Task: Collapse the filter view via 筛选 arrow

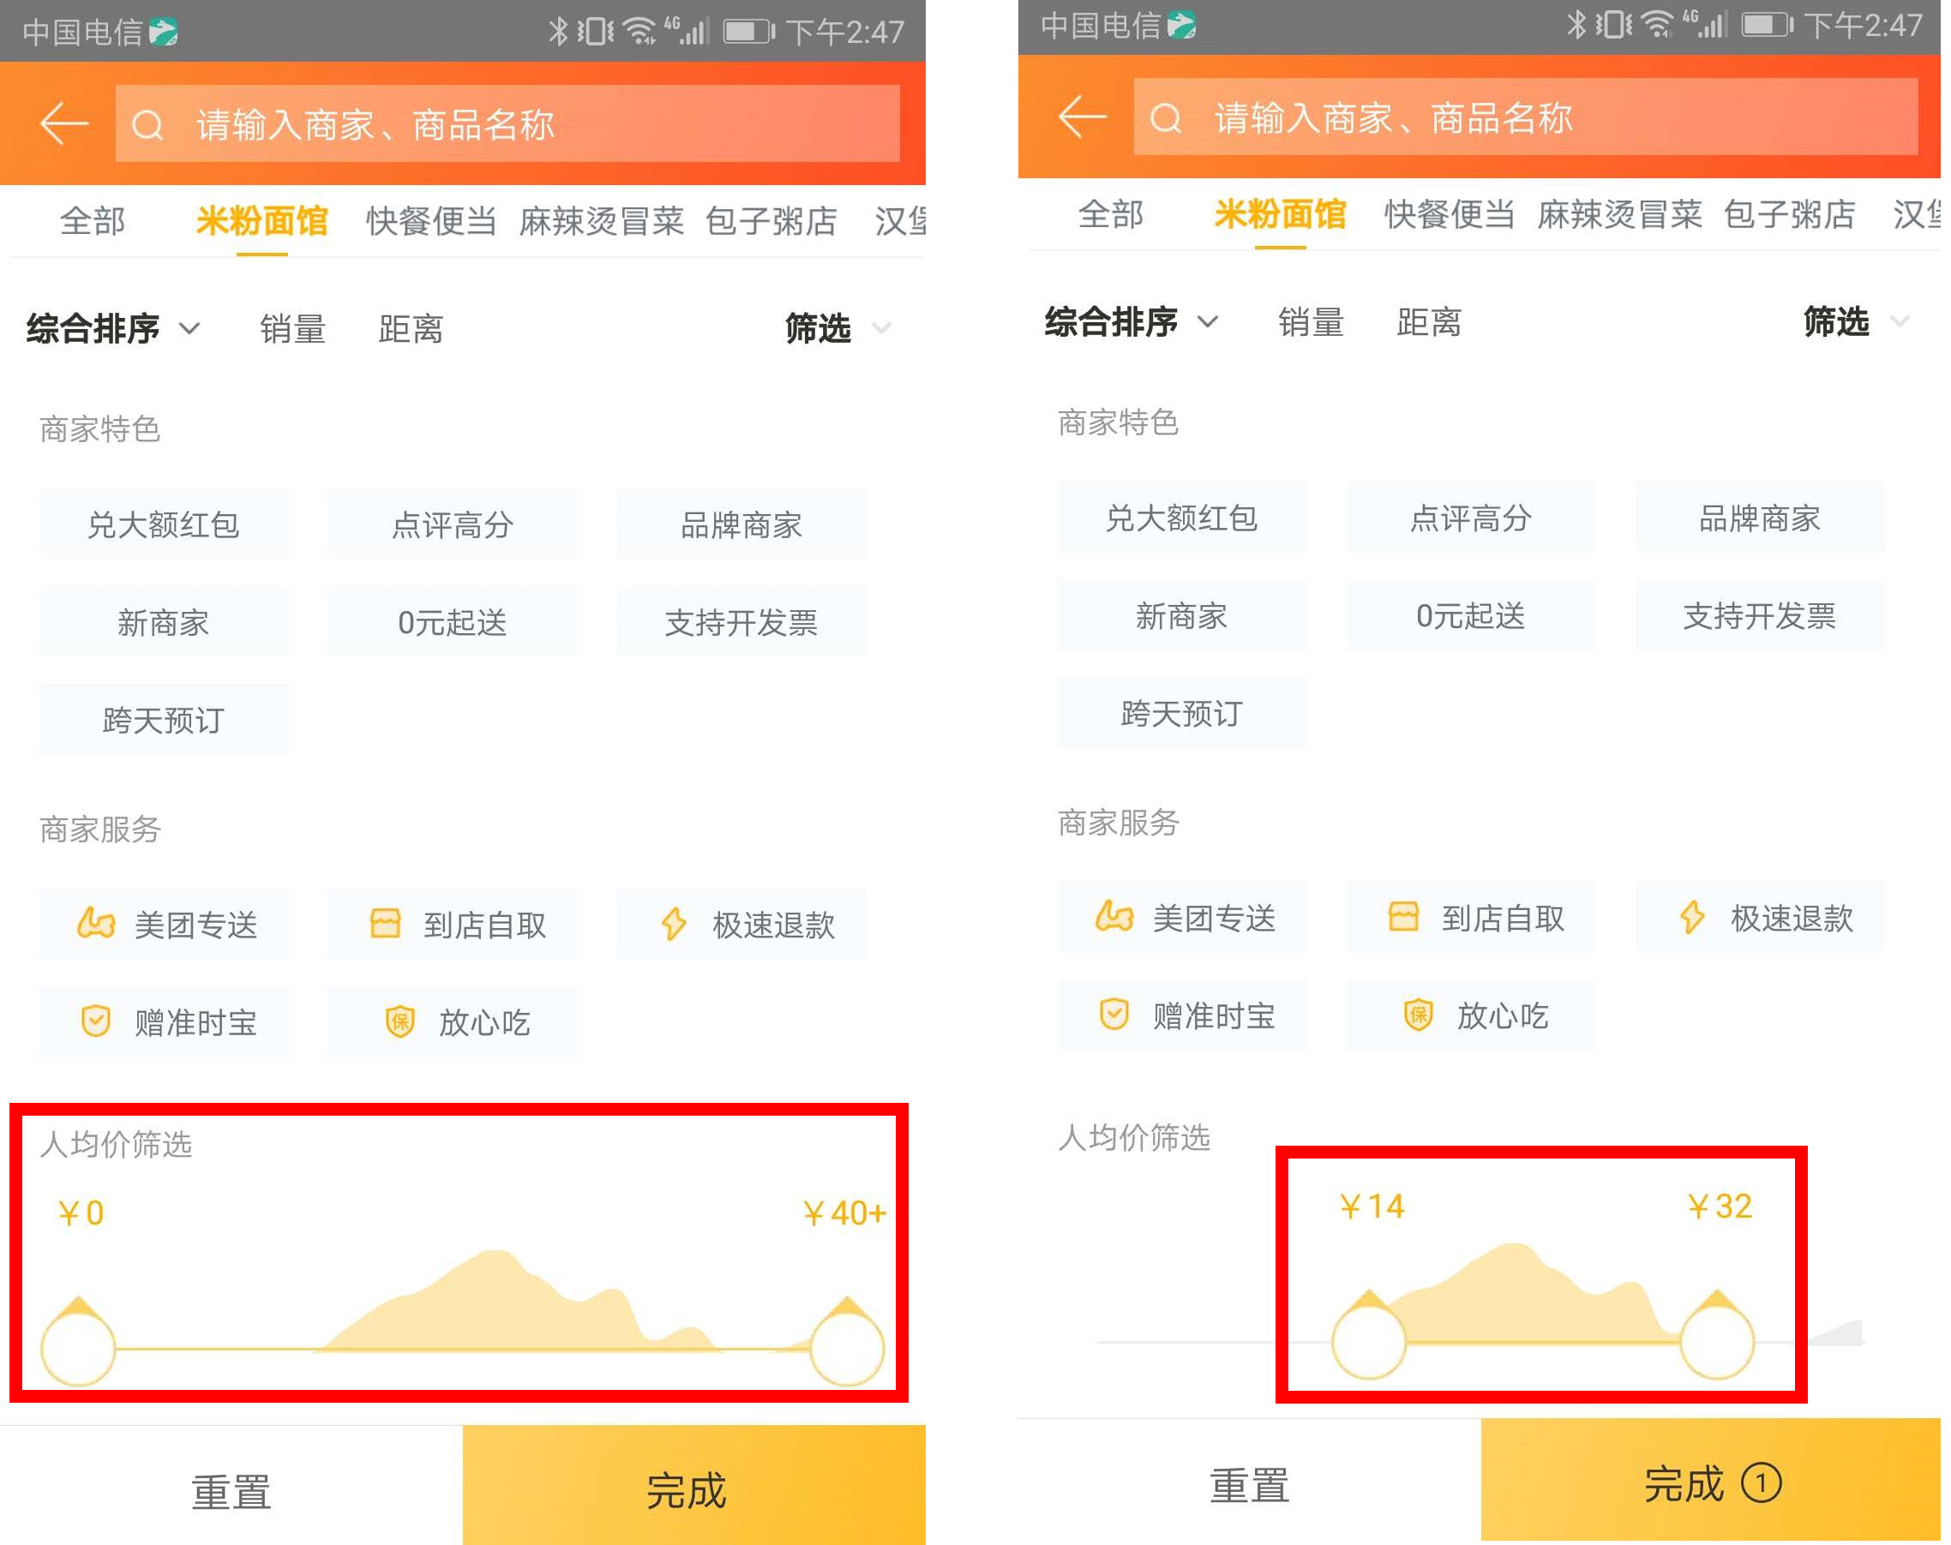Action: click(x=881, y=329)
